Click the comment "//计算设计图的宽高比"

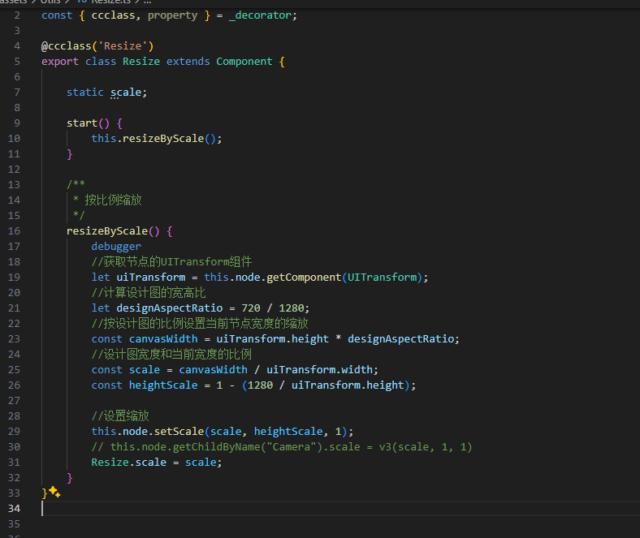149,293
